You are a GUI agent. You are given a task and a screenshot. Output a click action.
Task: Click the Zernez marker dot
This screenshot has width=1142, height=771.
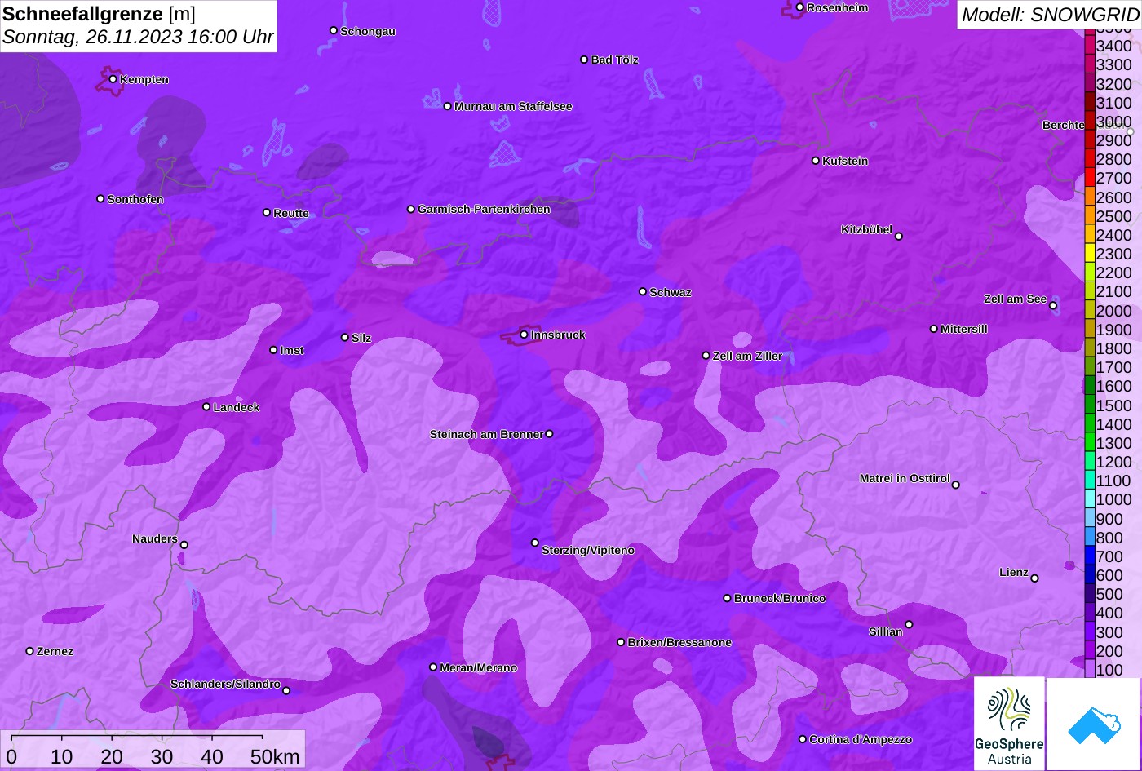tap(29, 651)
